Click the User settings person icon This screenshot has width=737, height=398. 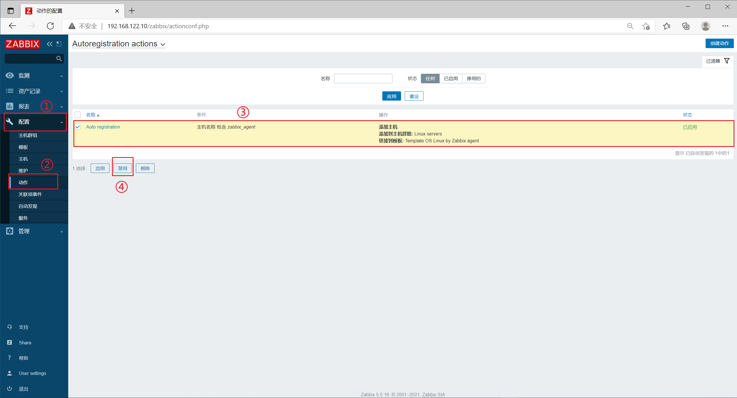click(10, 373)
